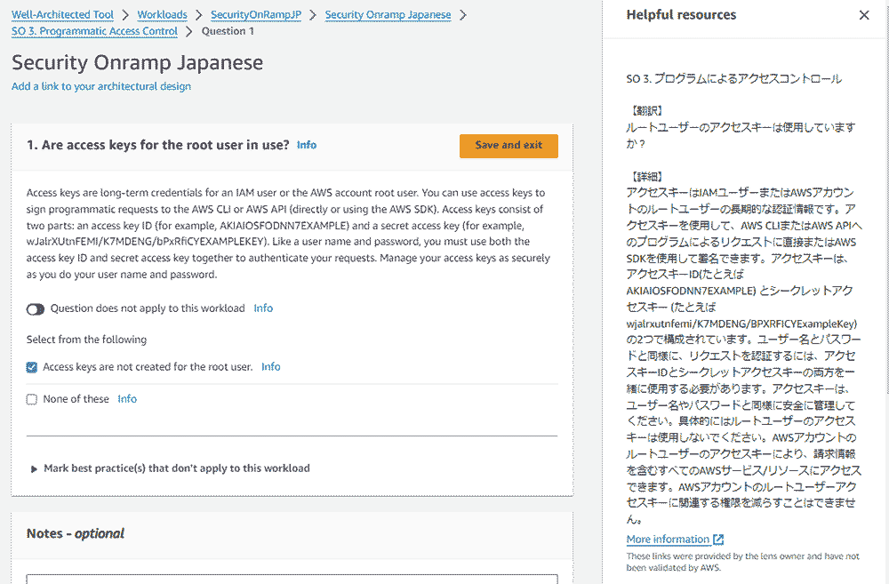Click '1. Are access keys for the root user in use?'
The image size is (889, 584).
coord(158,145)
